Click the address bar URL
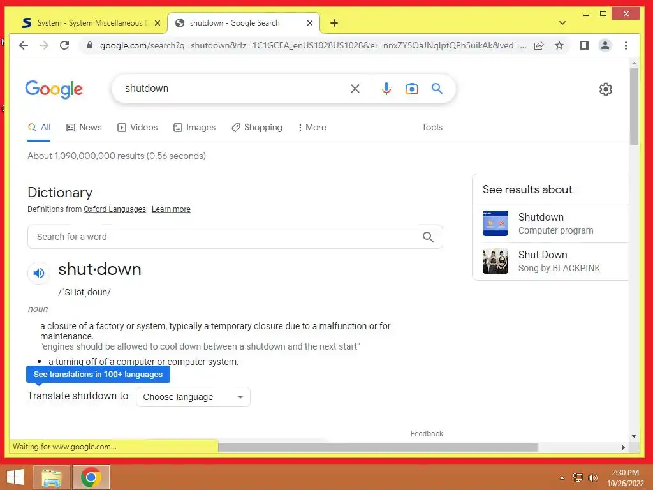 (312, 45)
